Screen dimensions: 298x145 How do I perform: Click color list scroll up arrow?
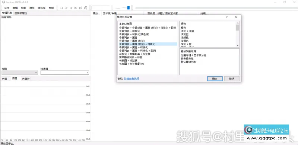coord(238,23)
